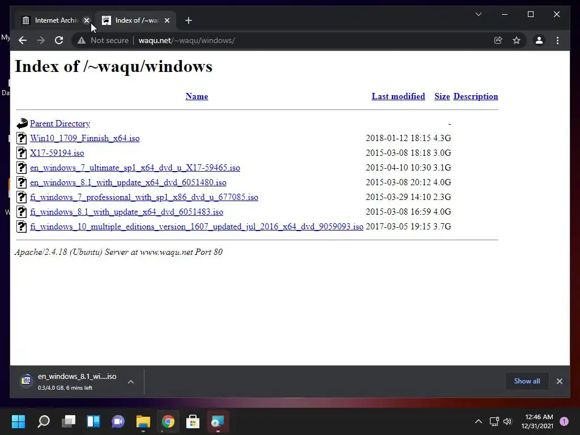Open Teams Chat on taskbar
The width and height of the screenshot is (580, 435).
point(118,421)
